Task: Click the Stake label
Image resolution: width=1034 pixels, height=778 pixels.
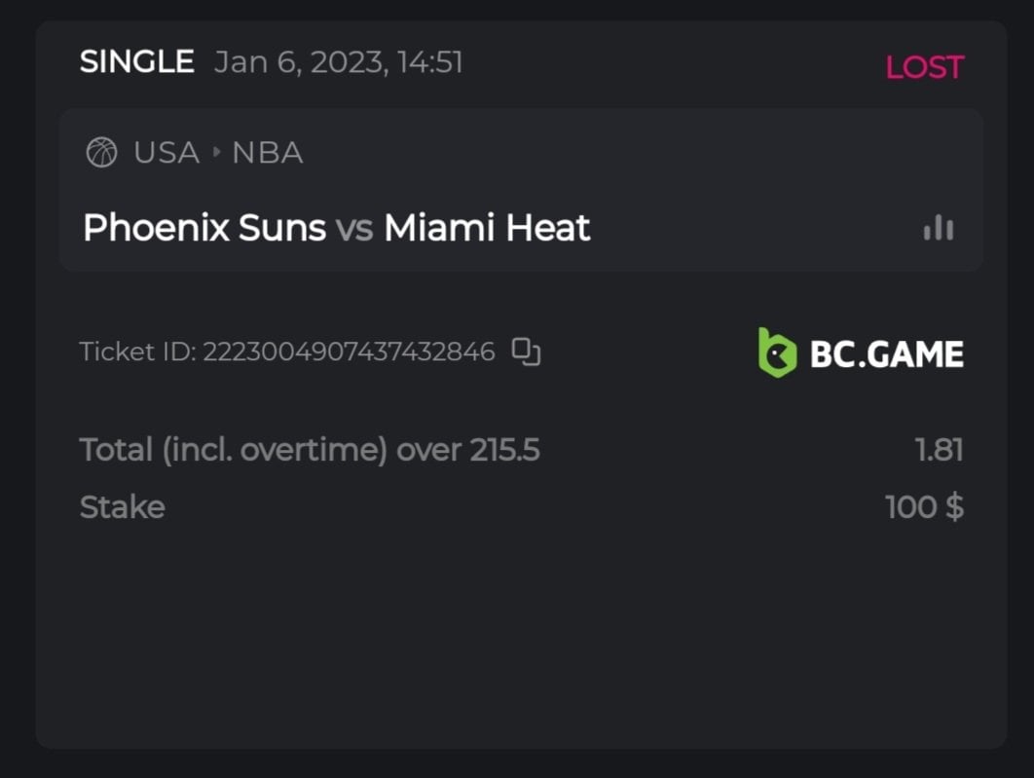Action: (122, 507)
